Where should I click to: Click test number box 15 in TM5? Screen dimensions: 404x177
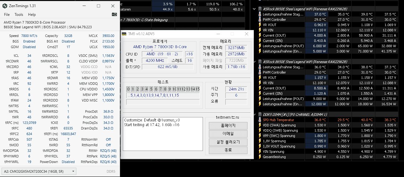(x=197, y=89)
